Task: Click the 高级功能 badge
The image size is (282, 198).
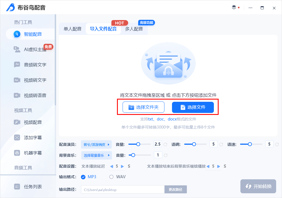Action: pyautogui.click(x=146, y=23)
